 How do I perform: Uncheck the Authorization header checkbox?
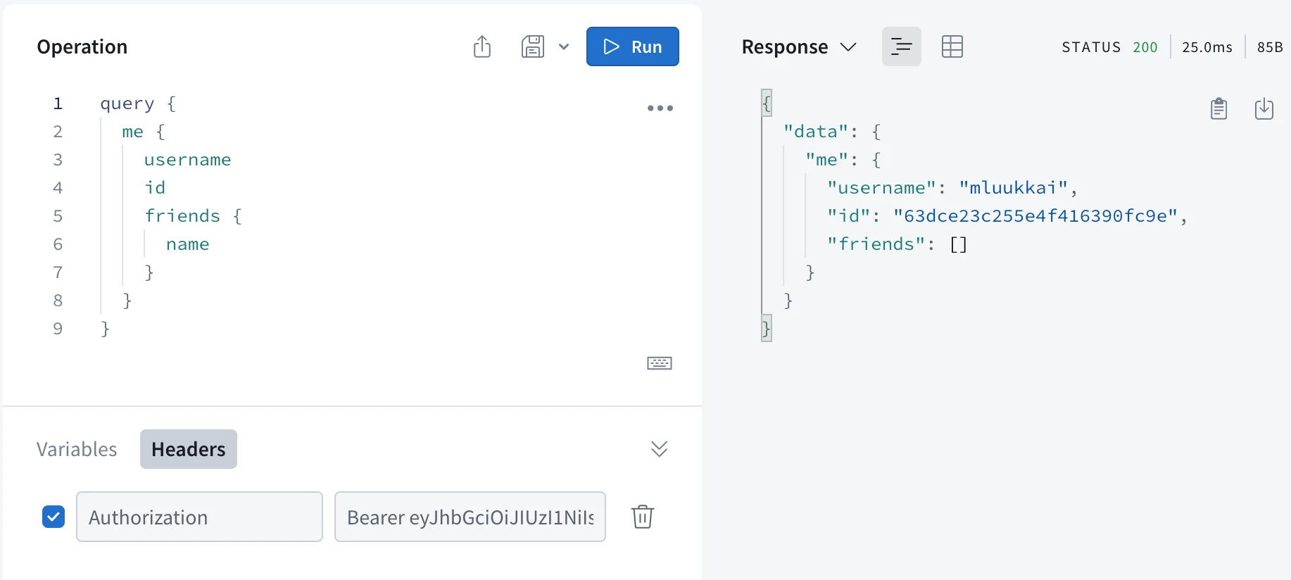[x=53, y=517]
